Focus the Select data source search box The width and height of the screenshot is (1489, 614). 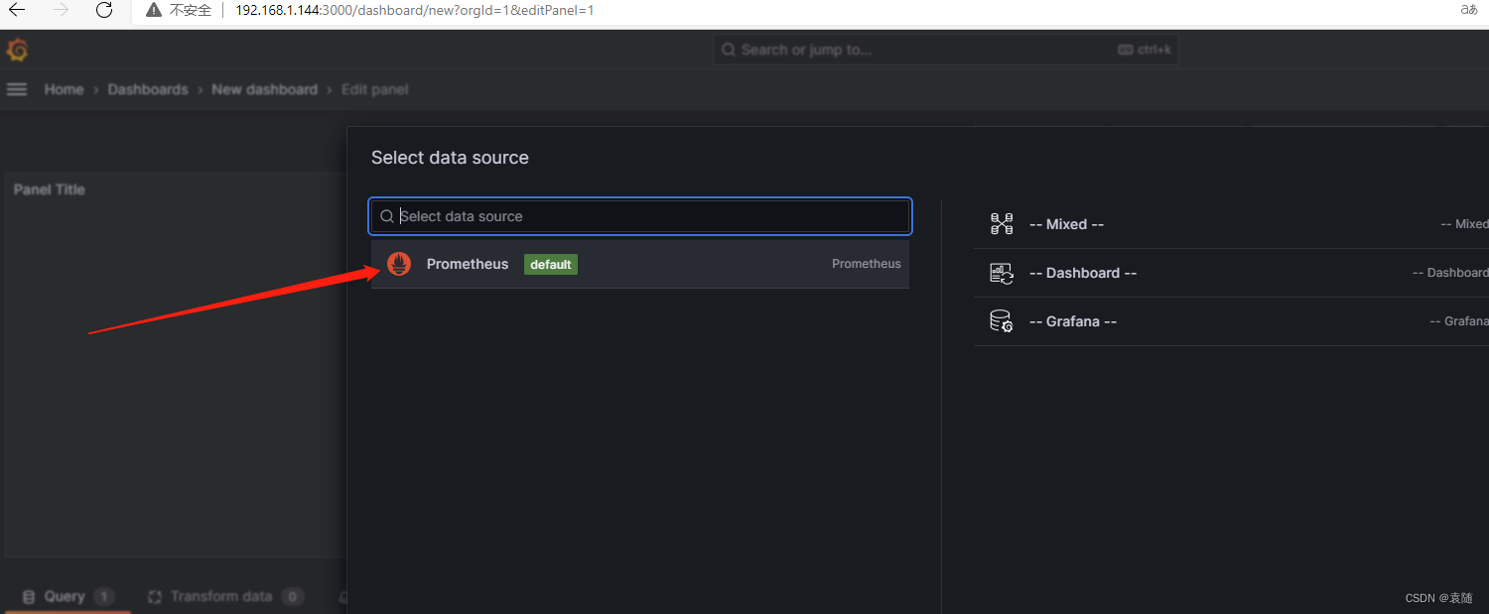coord(640,216)
